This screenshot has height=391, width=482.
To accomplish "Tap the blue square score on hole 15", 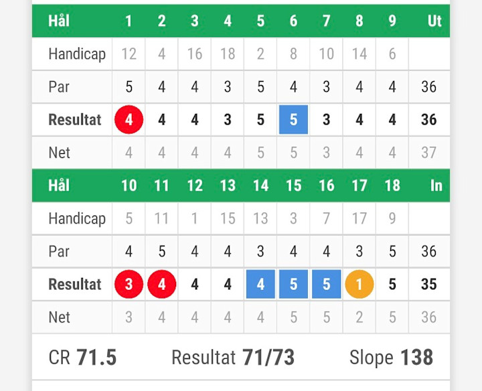I will 294,285.
